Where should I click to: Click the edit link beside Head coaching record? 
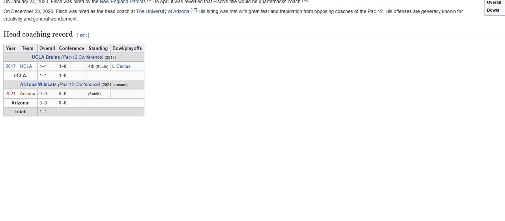[83, 35]
